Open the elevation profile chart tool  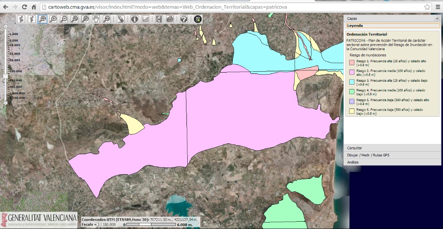pos(145,19)
